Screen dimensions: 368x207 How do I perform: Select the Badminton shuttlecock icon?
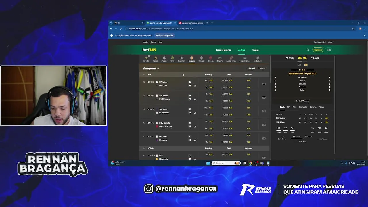tap(181, 59)
